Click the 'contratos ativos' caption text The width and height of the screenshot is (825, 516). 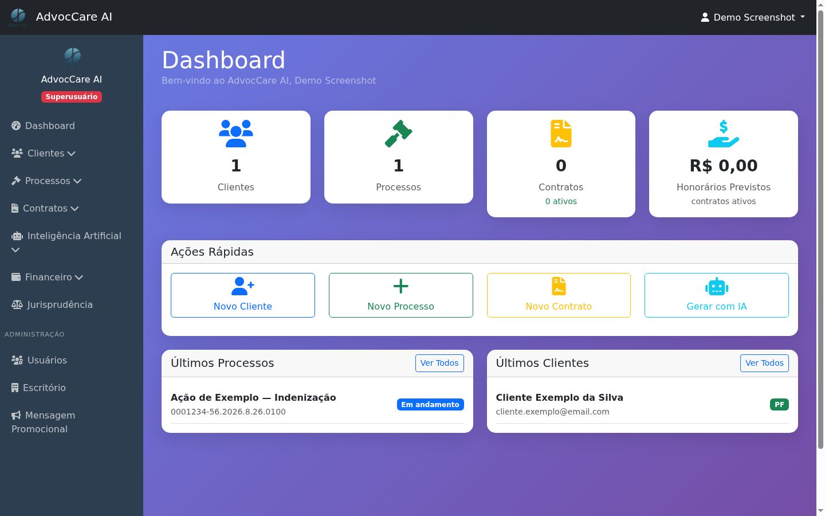point(724,201)
